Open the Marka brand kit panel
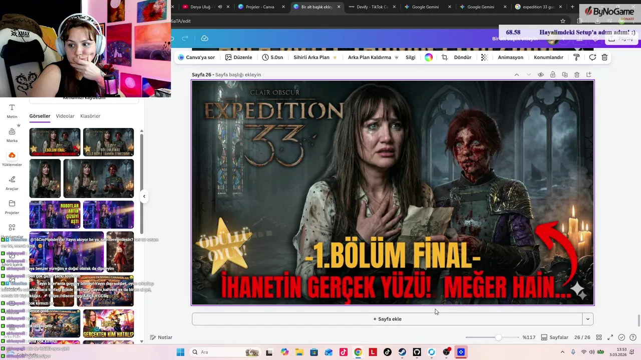Screen dimensions: 641x360 (x=12, y=135)
